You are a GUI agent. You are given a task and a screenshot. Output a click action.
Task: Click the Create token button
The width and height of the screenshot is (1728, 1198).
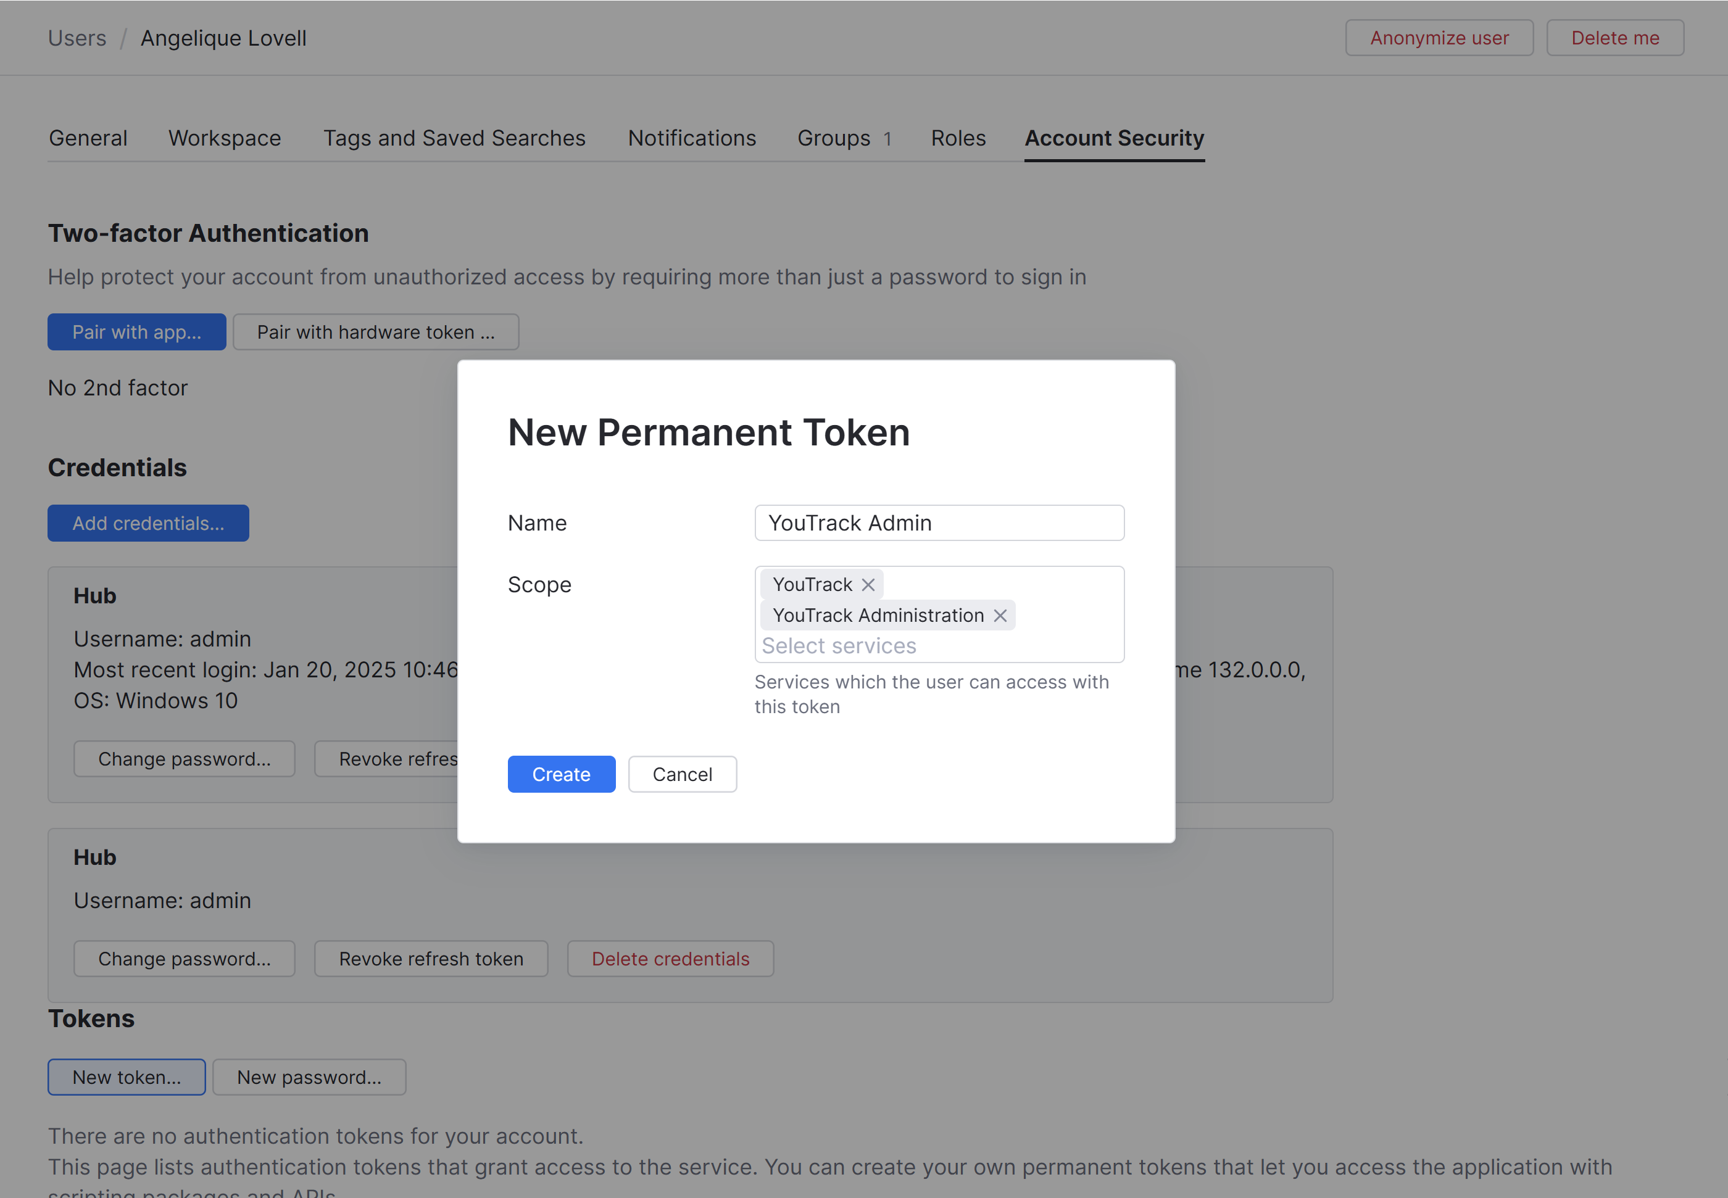click(x=561, y=774)
